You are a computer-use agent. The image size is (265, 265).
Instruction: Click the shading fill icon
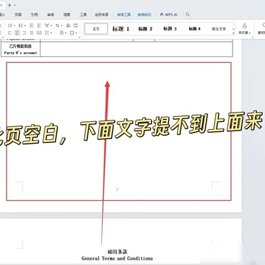tap(62, 33)
